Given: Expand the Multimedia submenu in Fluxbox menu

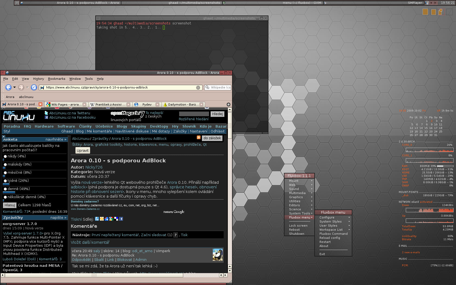Looking at the screenshot, I should point(300,193).
